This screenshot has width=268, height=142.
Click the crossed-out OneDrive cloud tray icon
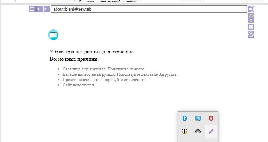coord(198,131)
